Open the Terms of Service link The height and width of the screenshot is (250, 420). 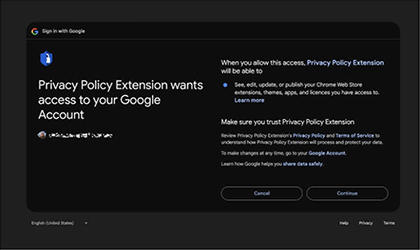(x=355, y=135)
